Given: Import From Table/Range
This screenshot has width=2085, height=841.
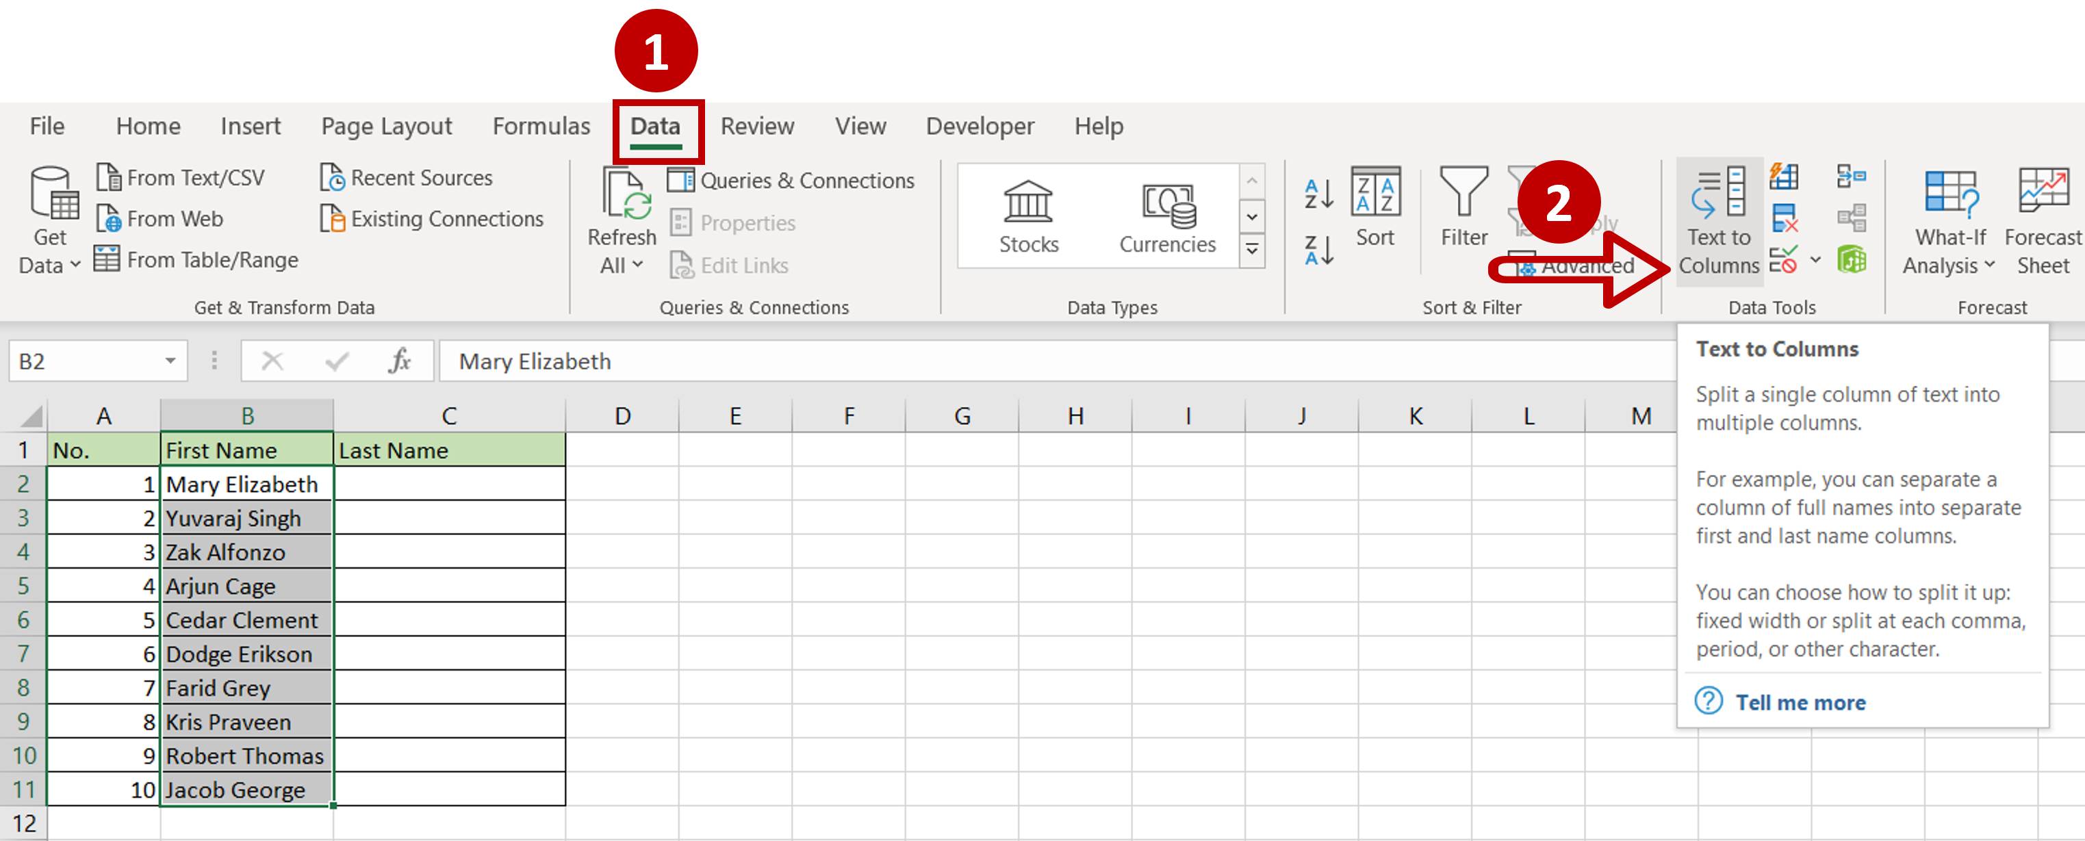Looking at the screenshot, I should click(196, 260).
